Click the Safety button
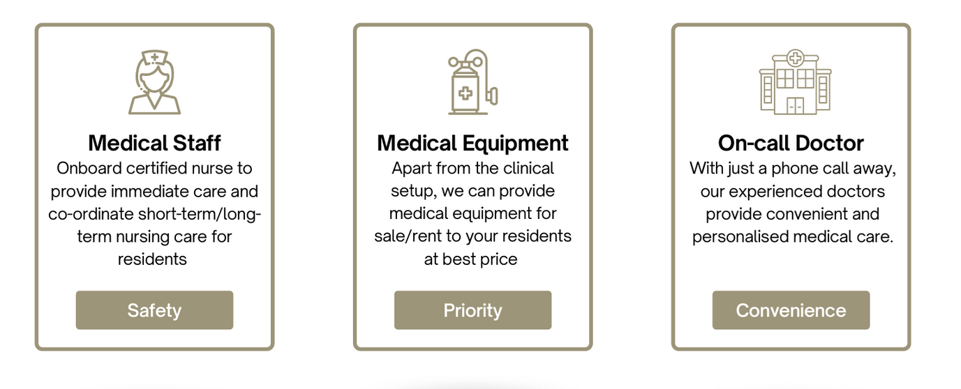This screenshot has height=389, width=961. pyautogui.click(x=154, y=310)
